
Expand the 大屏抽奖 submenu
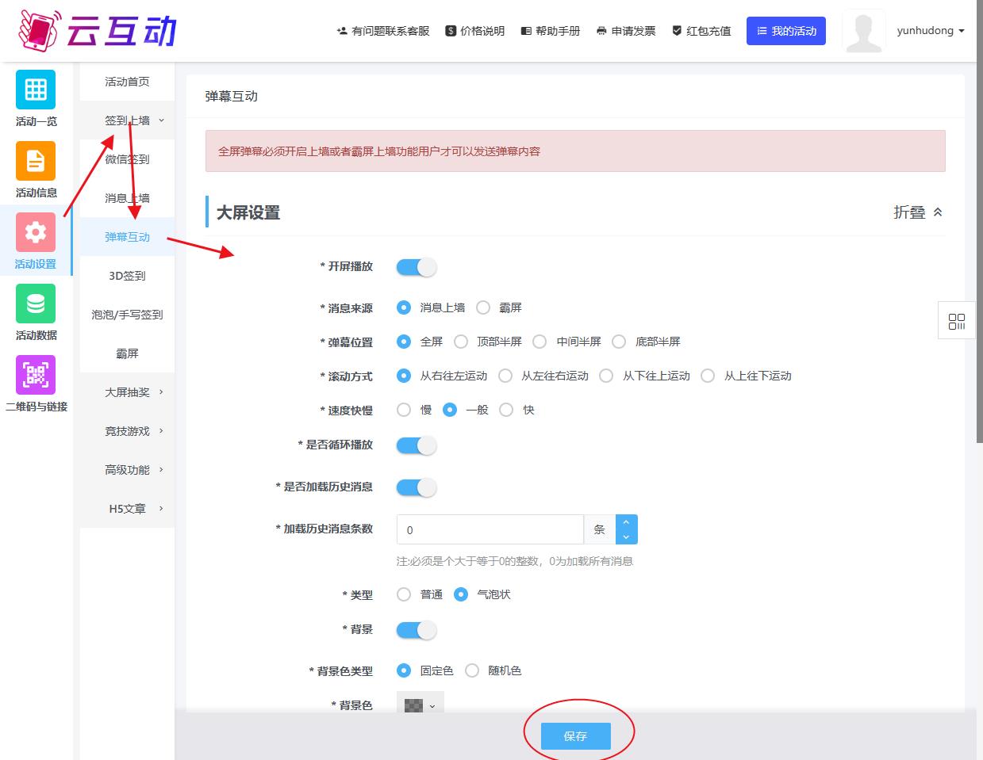133,392
